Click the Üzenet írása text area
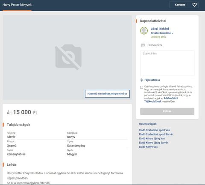This screenshot has height=185, width=205. 167,63
